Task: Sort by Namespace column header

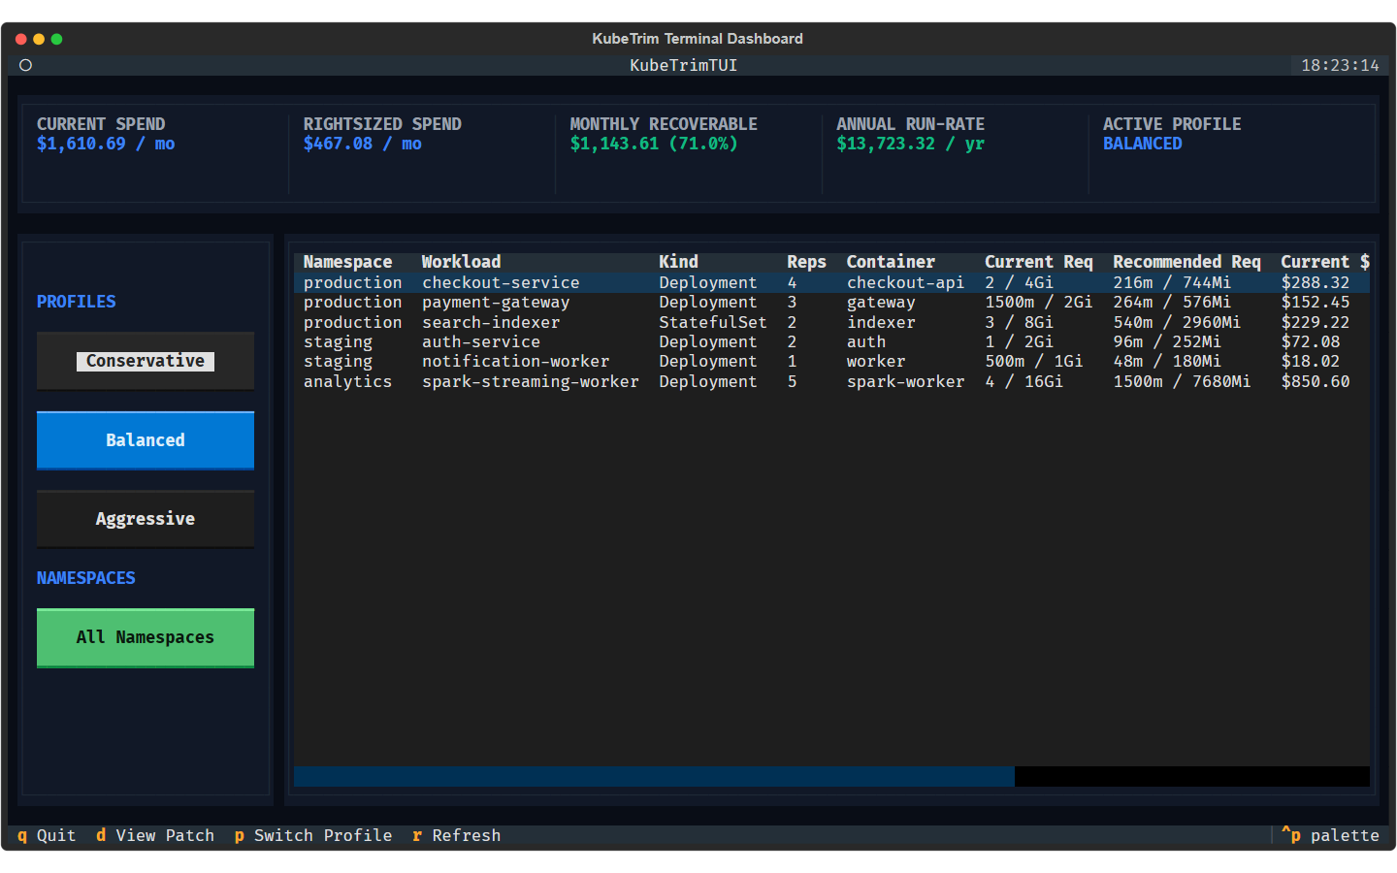Action: pos(347,262)
